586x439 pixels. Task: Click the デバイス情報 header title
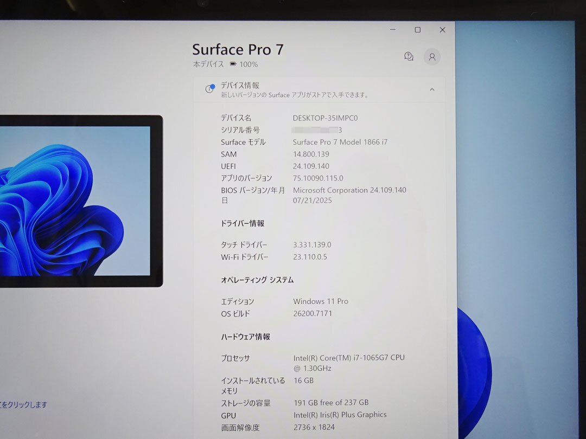click(240, 85)
